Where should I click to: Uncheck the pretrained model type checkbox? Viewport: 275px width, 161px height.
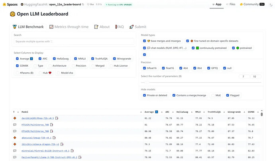point(234,48)
